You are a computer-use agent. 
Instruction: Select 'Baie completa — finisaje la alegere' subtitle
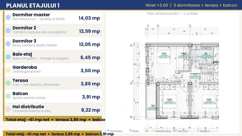pyautogui.click(x=40, y=58)
